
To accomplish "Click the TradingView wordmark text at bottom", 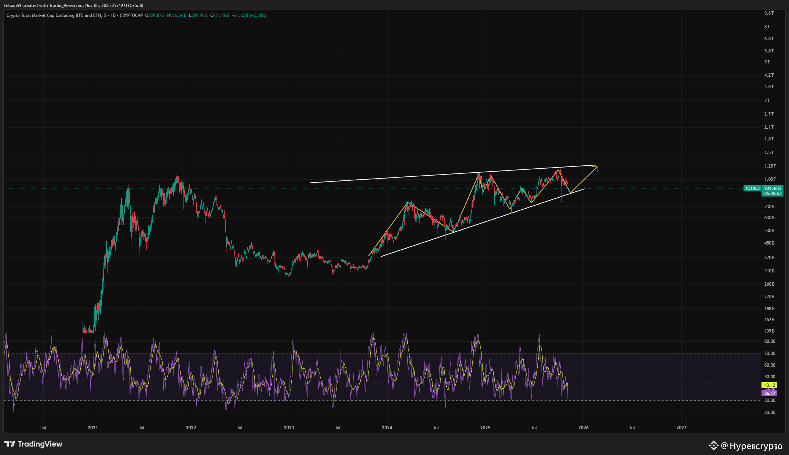I will [x=40, y=444].
